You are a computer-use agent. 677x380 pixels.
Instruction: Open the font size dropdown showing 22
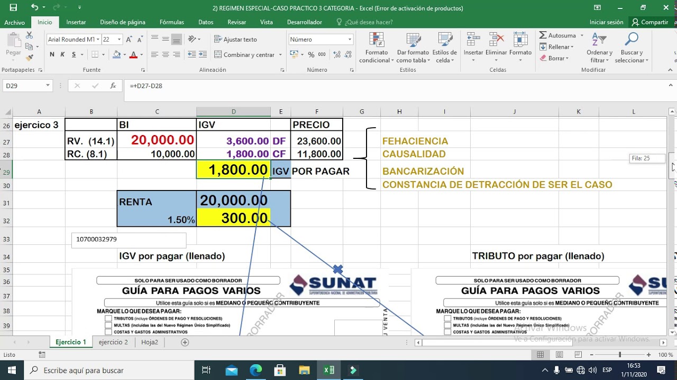point(120,40)
